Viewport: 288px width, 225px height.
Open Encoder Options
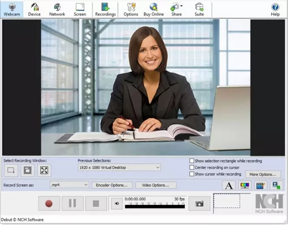[111, 185]
